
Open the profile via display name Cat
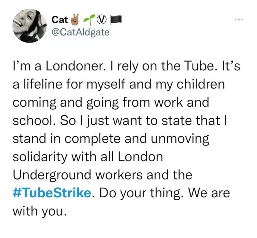coord(60,20)
